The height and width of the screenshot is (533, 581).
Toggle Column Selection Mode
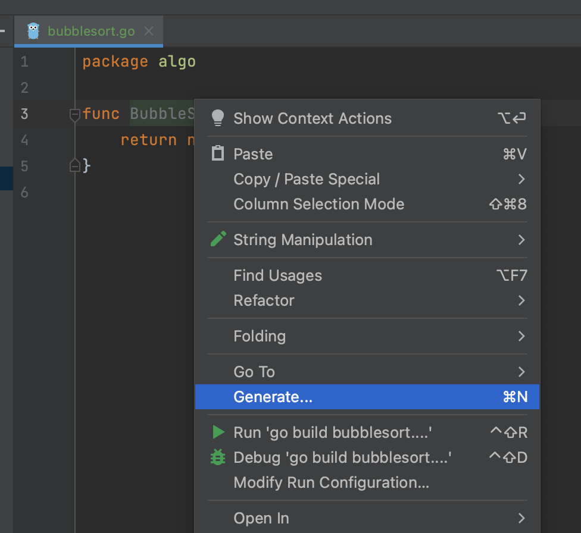tap(318, 204)
